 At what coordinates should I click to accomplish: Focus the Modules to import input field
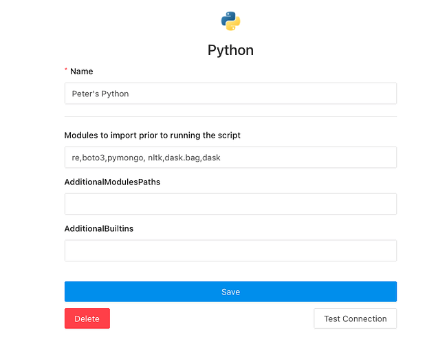click(230, 158)
